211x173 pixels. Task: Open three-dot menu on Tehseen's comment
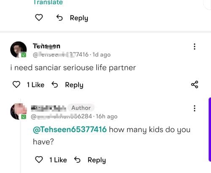195,46
